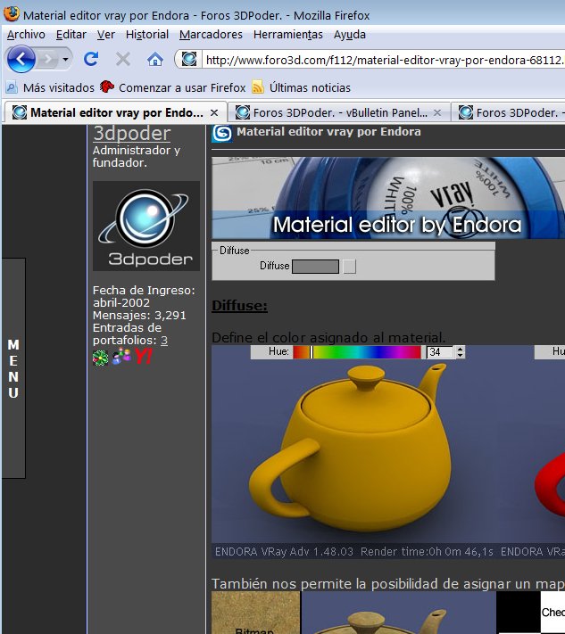Close the vBulletin Panel tab
Image resolution: width=565 pixels, height=634 pixels.
[437, 113]
